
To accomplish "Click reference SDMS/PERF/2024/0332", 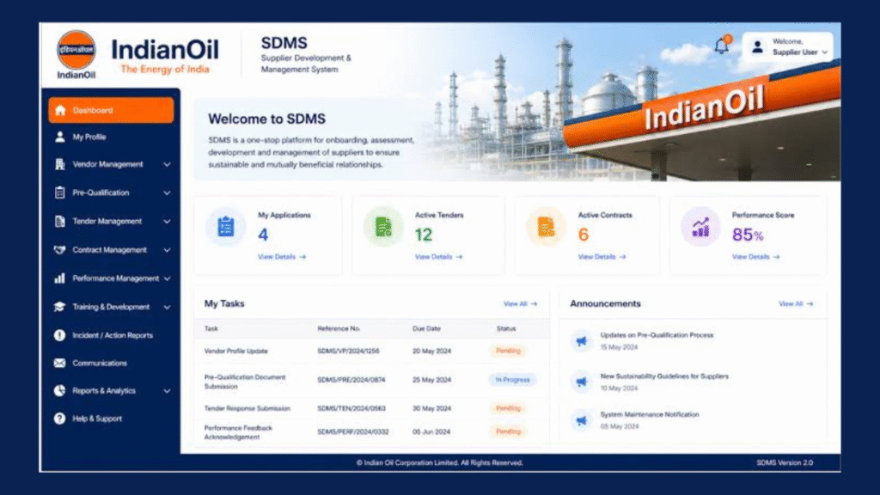I will [353, 431].
